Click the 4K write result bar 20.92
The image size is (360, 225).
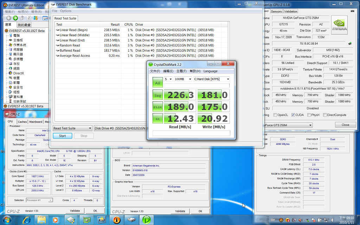click(213, 119)
